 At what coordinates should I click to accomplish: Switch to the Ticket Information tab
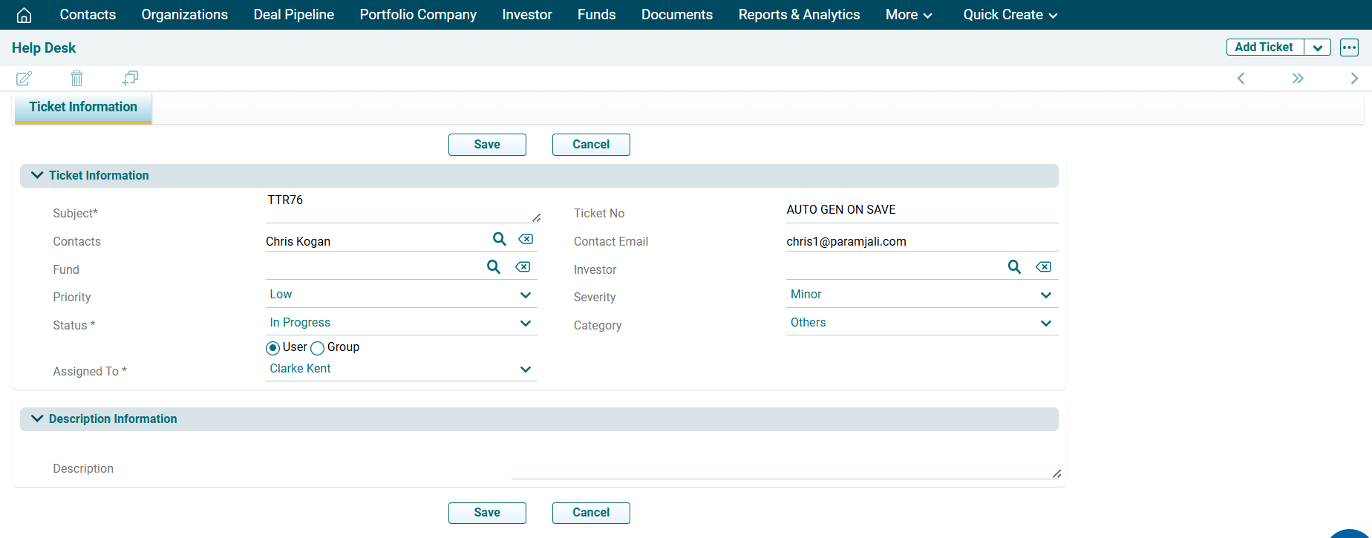click(x=83, y=107)
